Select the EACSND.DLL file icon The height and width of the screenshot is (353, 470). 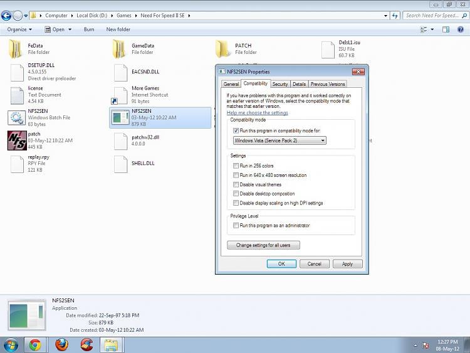coord(120,73)
